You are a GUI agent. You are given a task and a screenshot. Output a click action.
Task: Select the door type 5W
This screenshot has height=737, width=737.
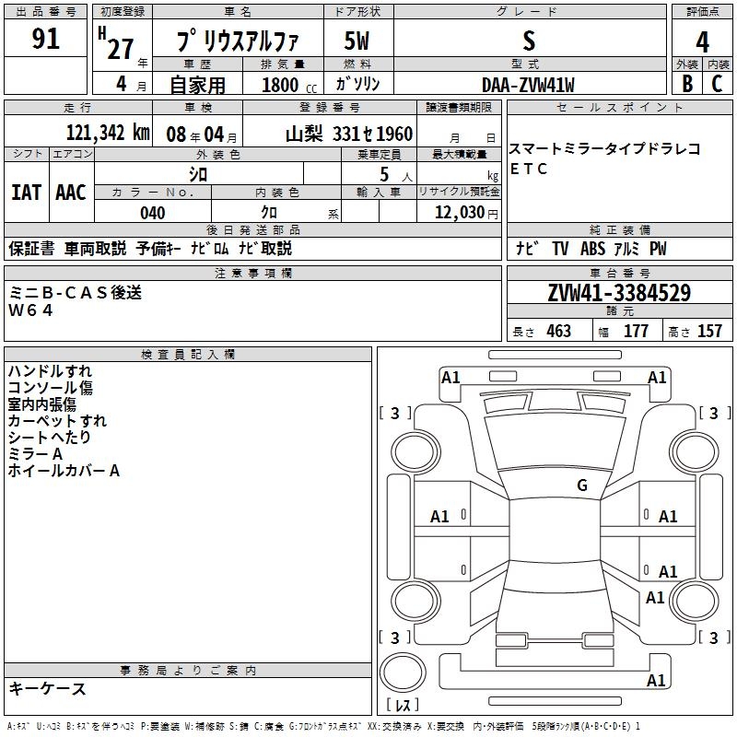[357, 41]
